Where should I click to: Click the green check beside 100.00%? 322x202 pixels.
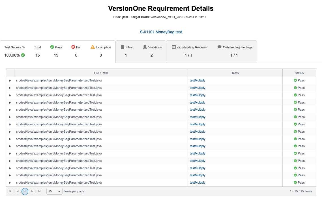point(23,55)
